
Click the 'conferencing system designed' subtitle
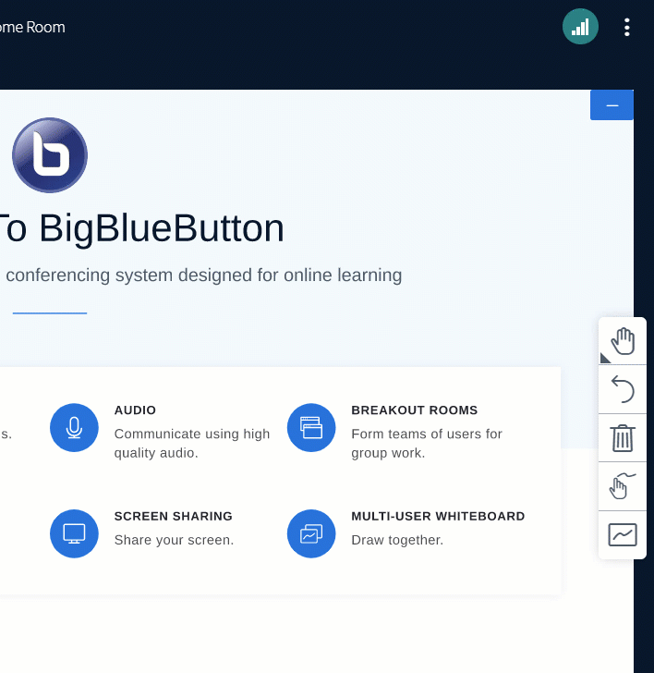(204, 275)
